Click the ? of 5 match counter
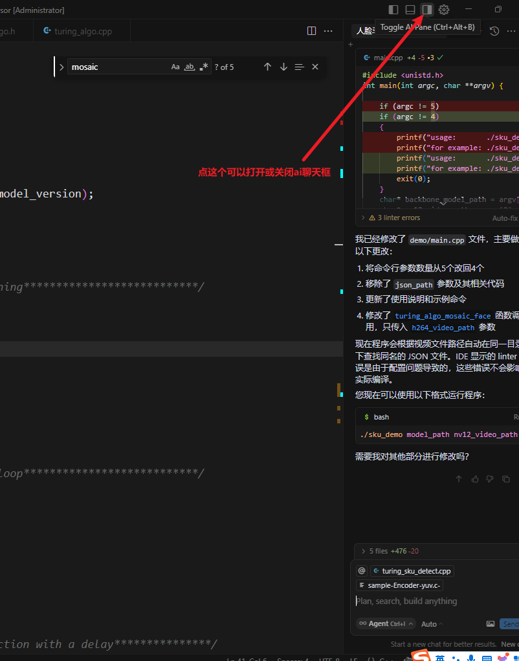Screen dimensions: 519x661 (224, 67)
